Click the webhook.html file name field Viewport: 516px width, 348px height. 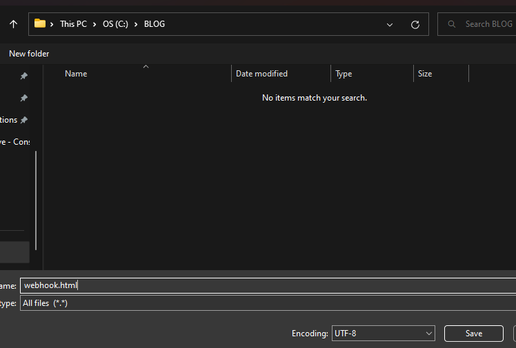[x=268, y=285]
